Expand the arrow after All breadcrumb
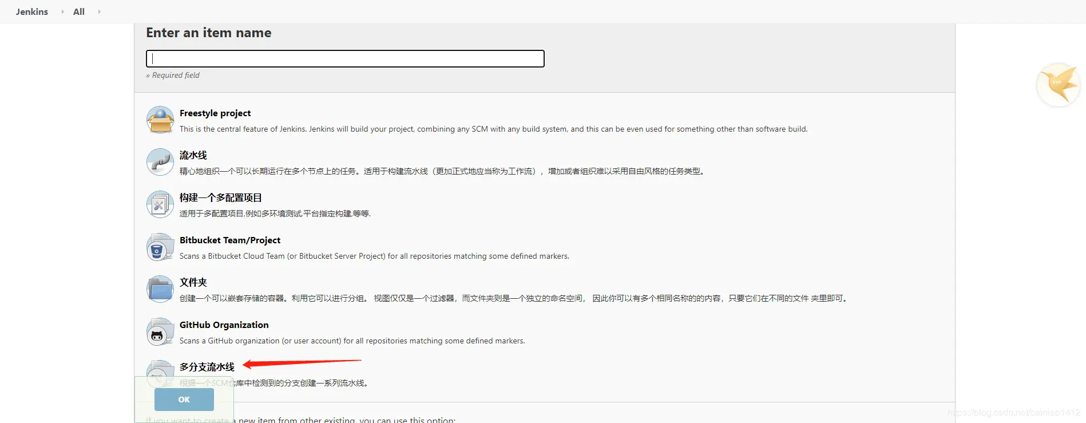This screenshot has width=1086, height=423. pyautogui.click(x=99, y=11)
